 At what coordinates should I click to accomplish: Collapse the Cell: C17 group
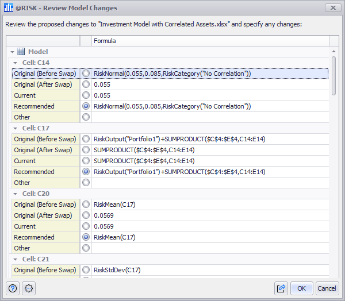[16, 128]
